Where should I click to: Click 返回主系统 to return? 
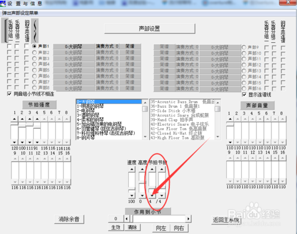click(226, 220)
